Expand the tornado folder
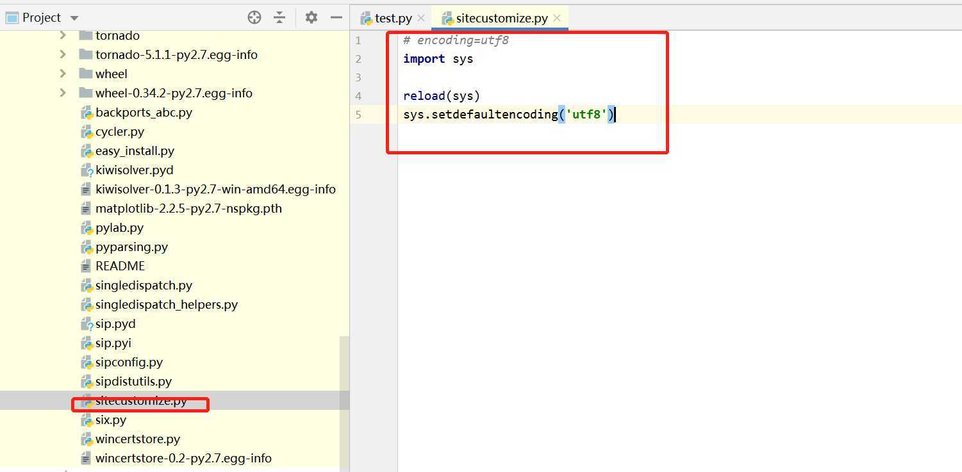The image size is (962, 472). [63, 35]
